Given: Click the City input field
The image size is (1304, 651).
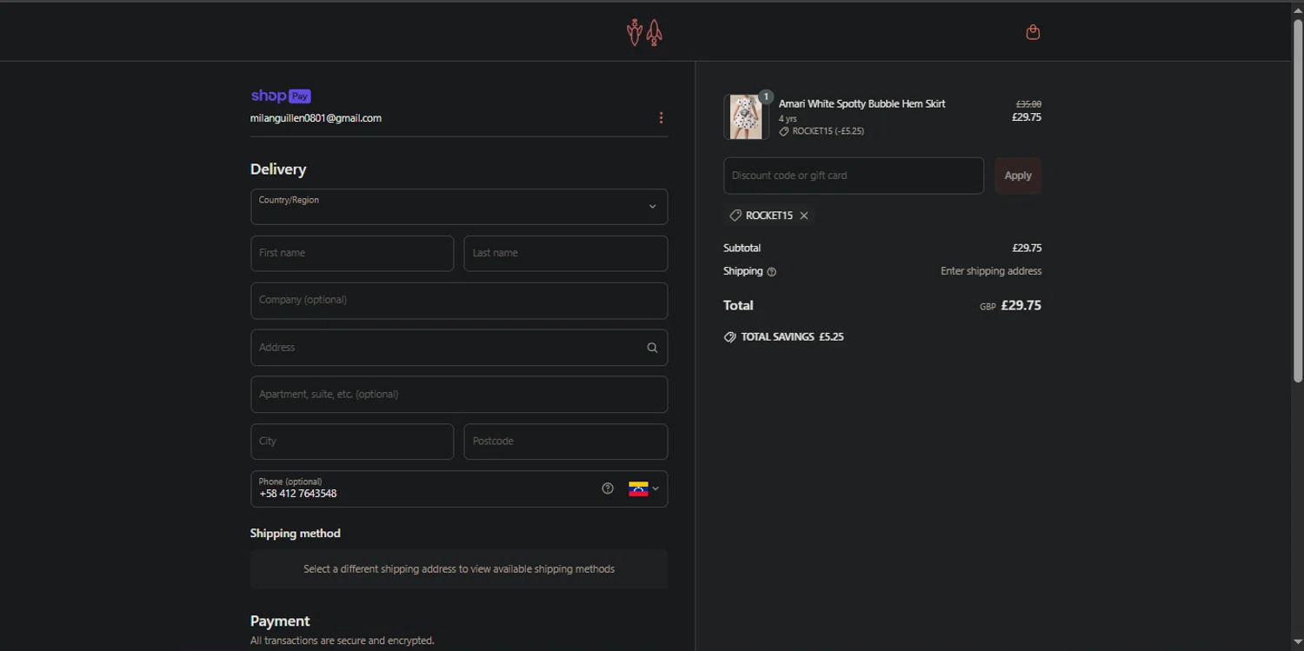Looking at the screenshot, I should (x=352, y=442).
